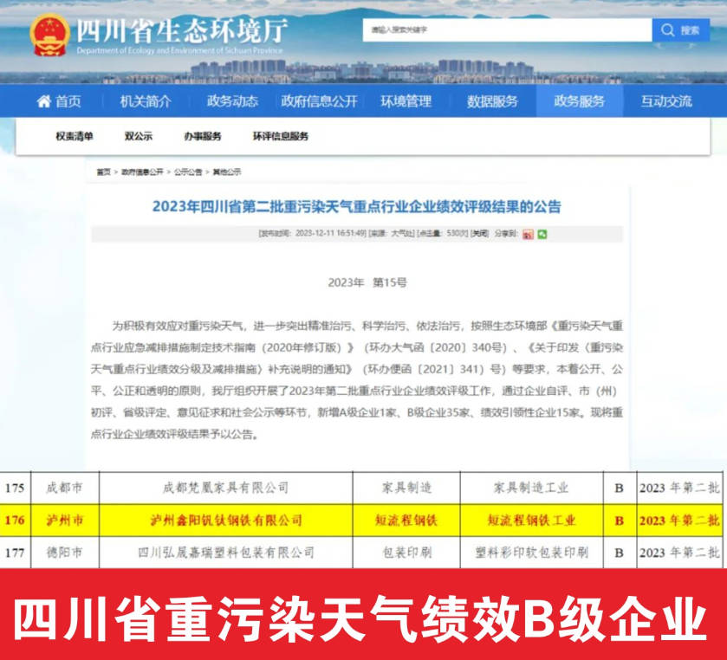Click the blue search button with magnifier
Image resolution: width=727 pixels, height=660 pixels.
(680, 30)
